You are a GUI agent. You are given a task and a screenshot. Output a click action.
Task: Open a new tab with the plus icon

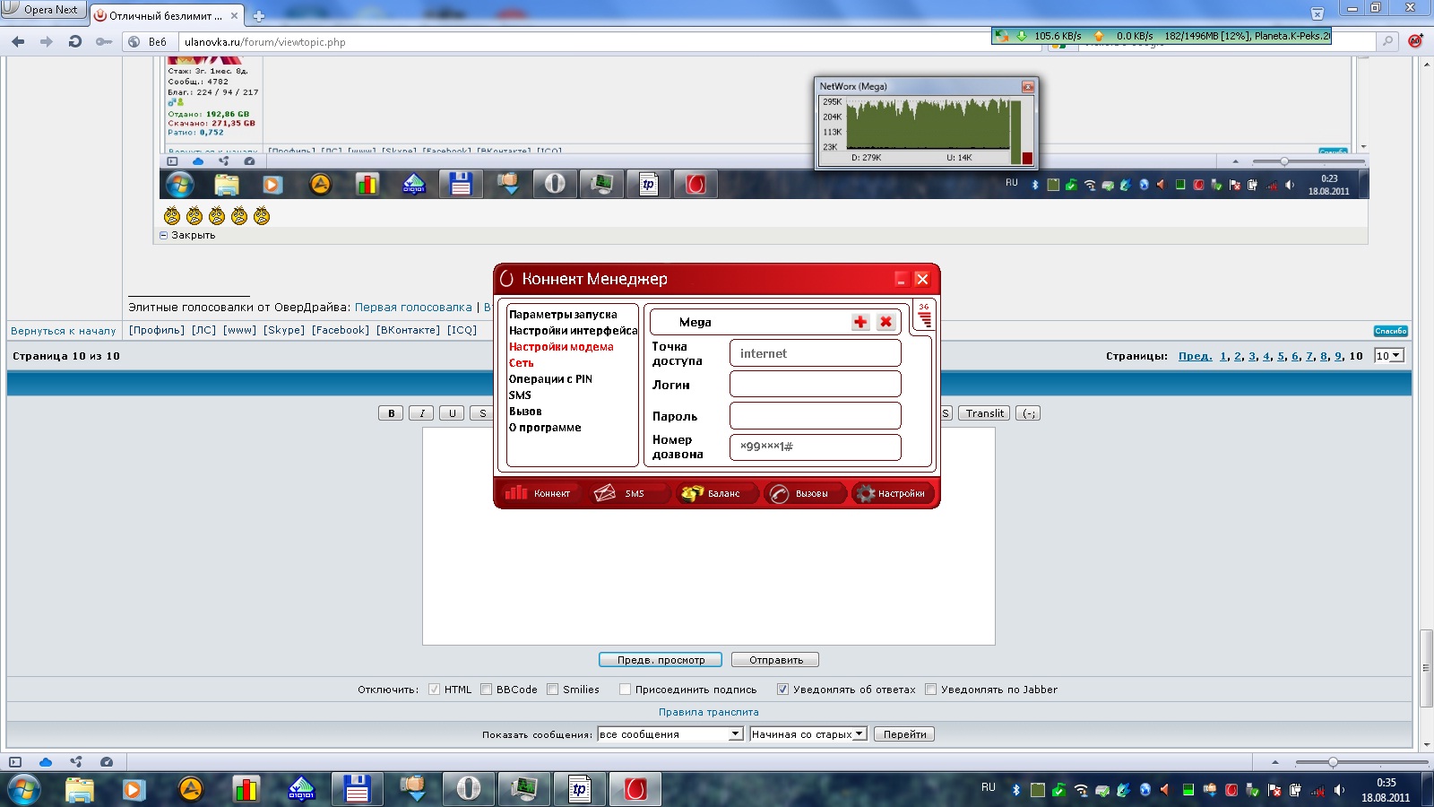tap(259, 16)
